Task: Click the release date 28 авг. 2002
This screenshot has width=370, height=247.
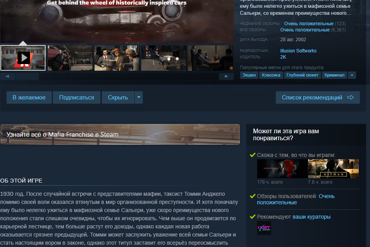Action: [x=293, y=40]
